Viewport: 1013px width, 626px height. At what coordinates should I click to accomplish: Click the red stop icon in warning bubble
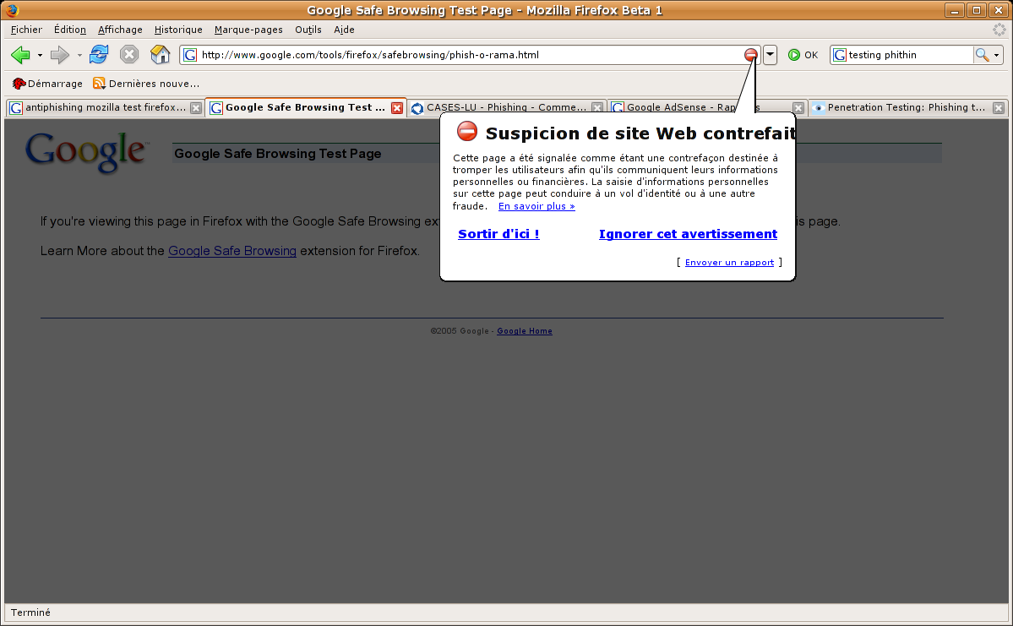467,131
